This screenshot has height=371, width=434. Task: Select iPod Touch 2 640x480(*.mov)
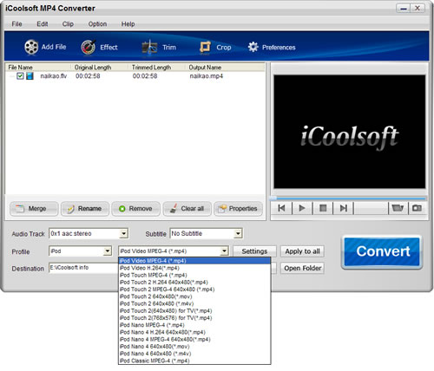pos(194,296)
